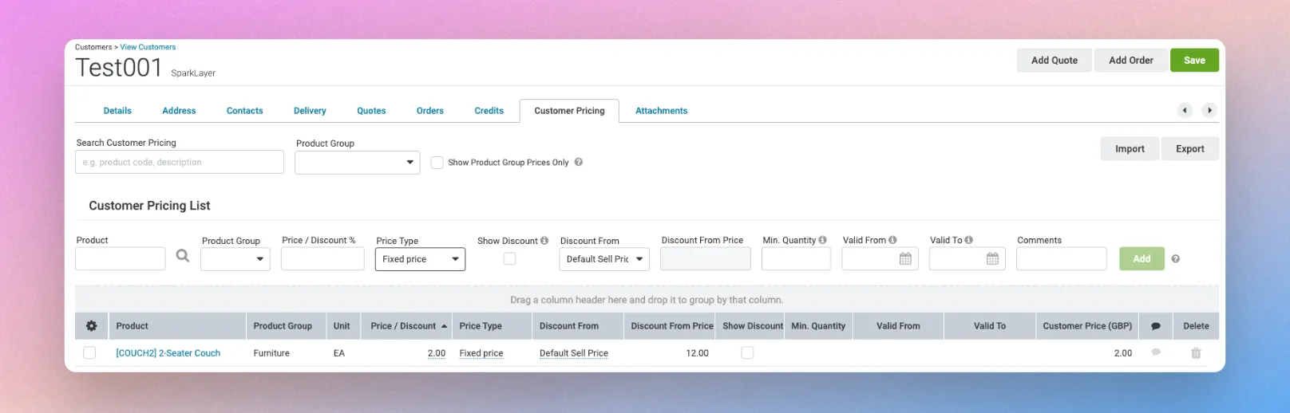The height and width of the screenshot is (413, 1290).
Task: Switch to the Details tab
Action: pos(117,111)
